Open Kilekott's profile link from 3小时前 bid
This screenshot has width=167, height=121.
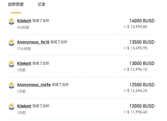[24, 21]
